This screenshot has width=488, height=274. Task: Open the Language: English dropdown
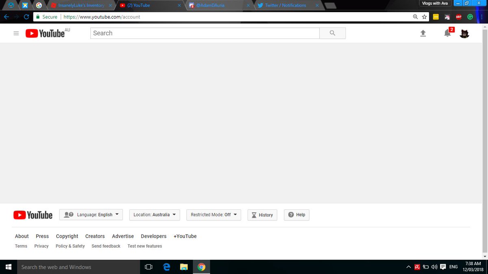click(x=91, y=215)
